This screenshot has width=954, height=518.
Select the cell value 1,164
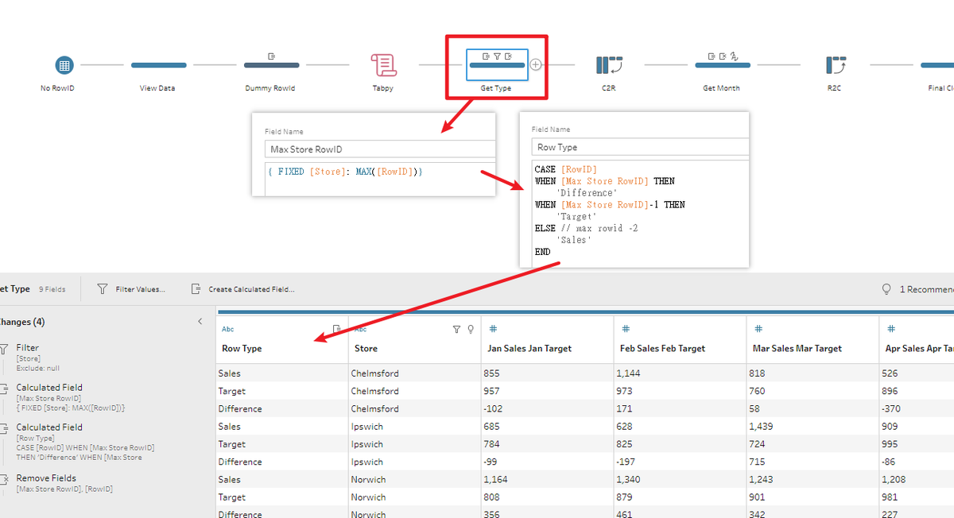click(x=496, y=480)
